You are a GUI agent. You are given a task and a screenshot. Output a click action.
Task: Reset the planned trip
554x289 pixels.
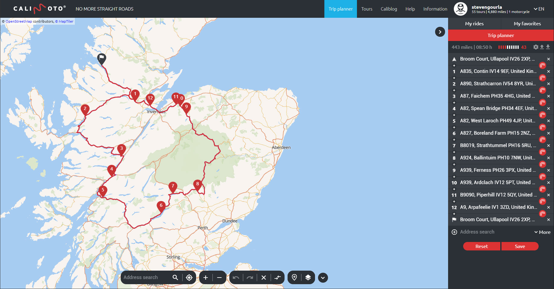(482, 246)
